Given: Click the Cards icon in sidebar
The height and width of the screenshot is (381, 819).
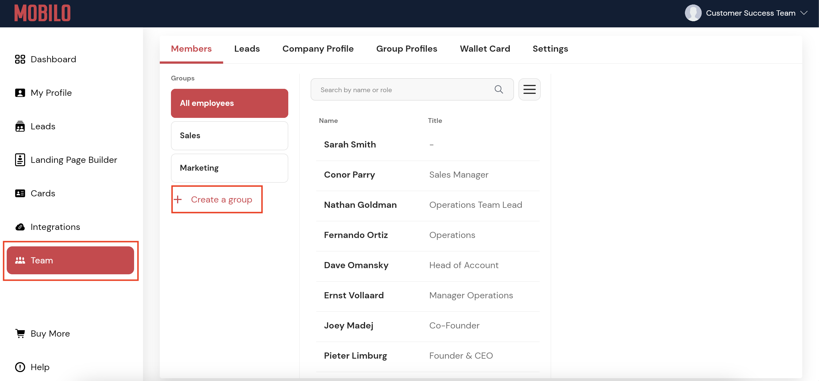Looking at the screenshot, I should [x=20, y=193].
